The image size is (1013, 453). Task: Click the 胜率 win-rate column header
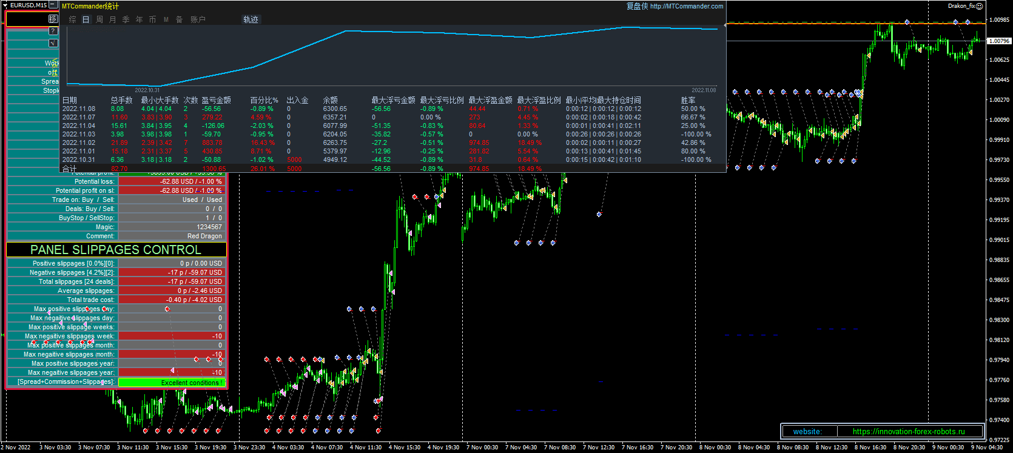pyautogui.click(x=688, y=100)
